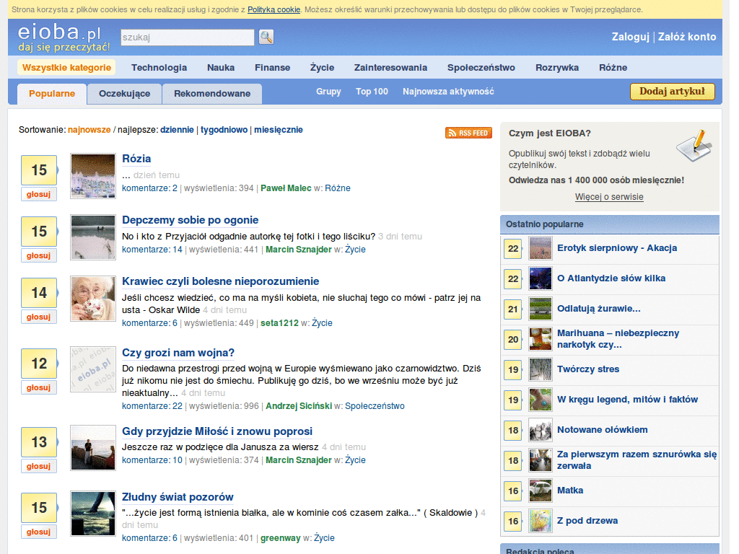
Task: Open author profile Paweł Malec
Action: [286, 188]
